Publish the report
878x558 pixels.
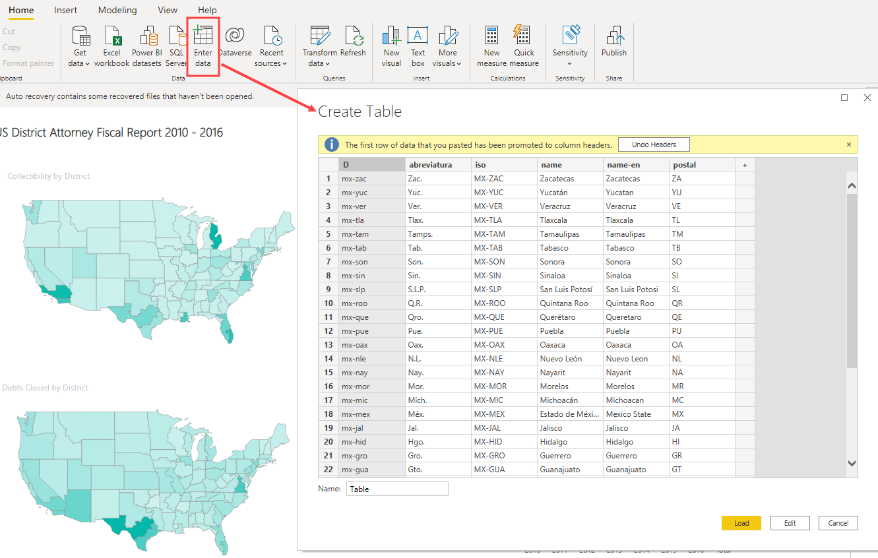(614, 41)
